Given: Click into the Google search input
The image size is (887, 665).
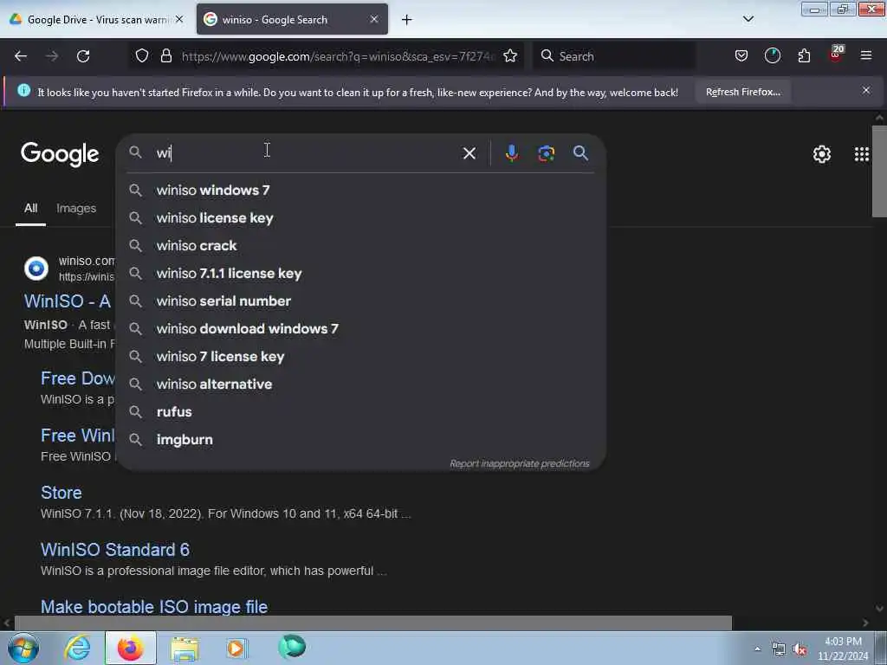Looking at the screenshot, I should click(306, 153).
